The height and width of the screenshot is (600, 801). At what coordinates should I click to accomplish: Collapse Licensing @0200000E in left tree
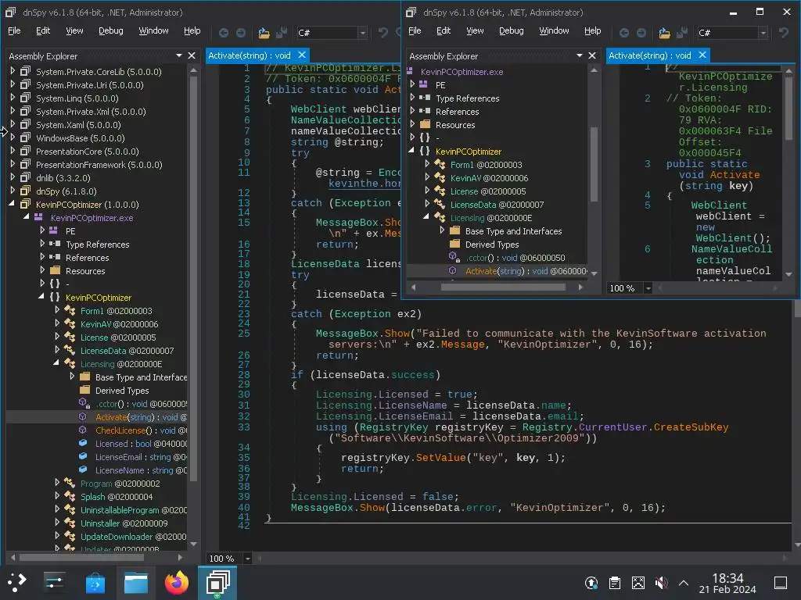click(x=56, y=363)
